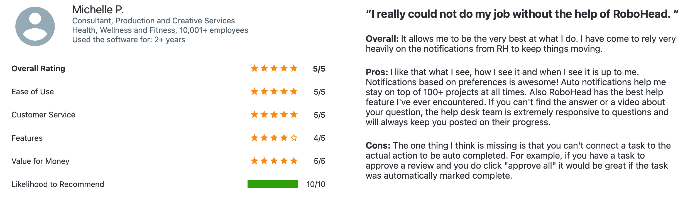Click the review headline about RoboHead
Image resolution: width=690 pixels, height=202 pixels.
[x=522, y=14]
